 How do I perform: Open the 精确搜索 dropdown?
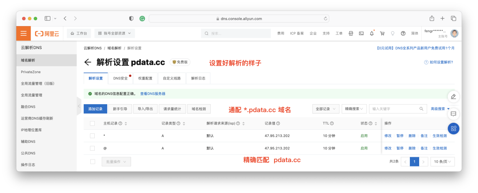[354, 109]
